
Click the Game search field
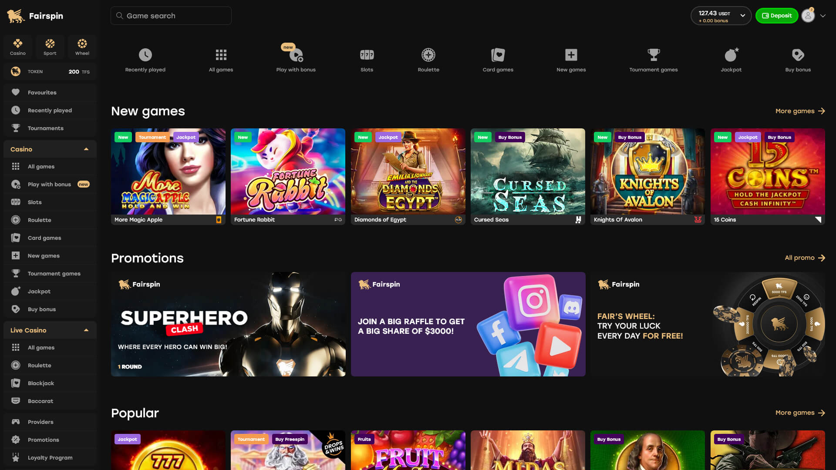pos(171,16)
